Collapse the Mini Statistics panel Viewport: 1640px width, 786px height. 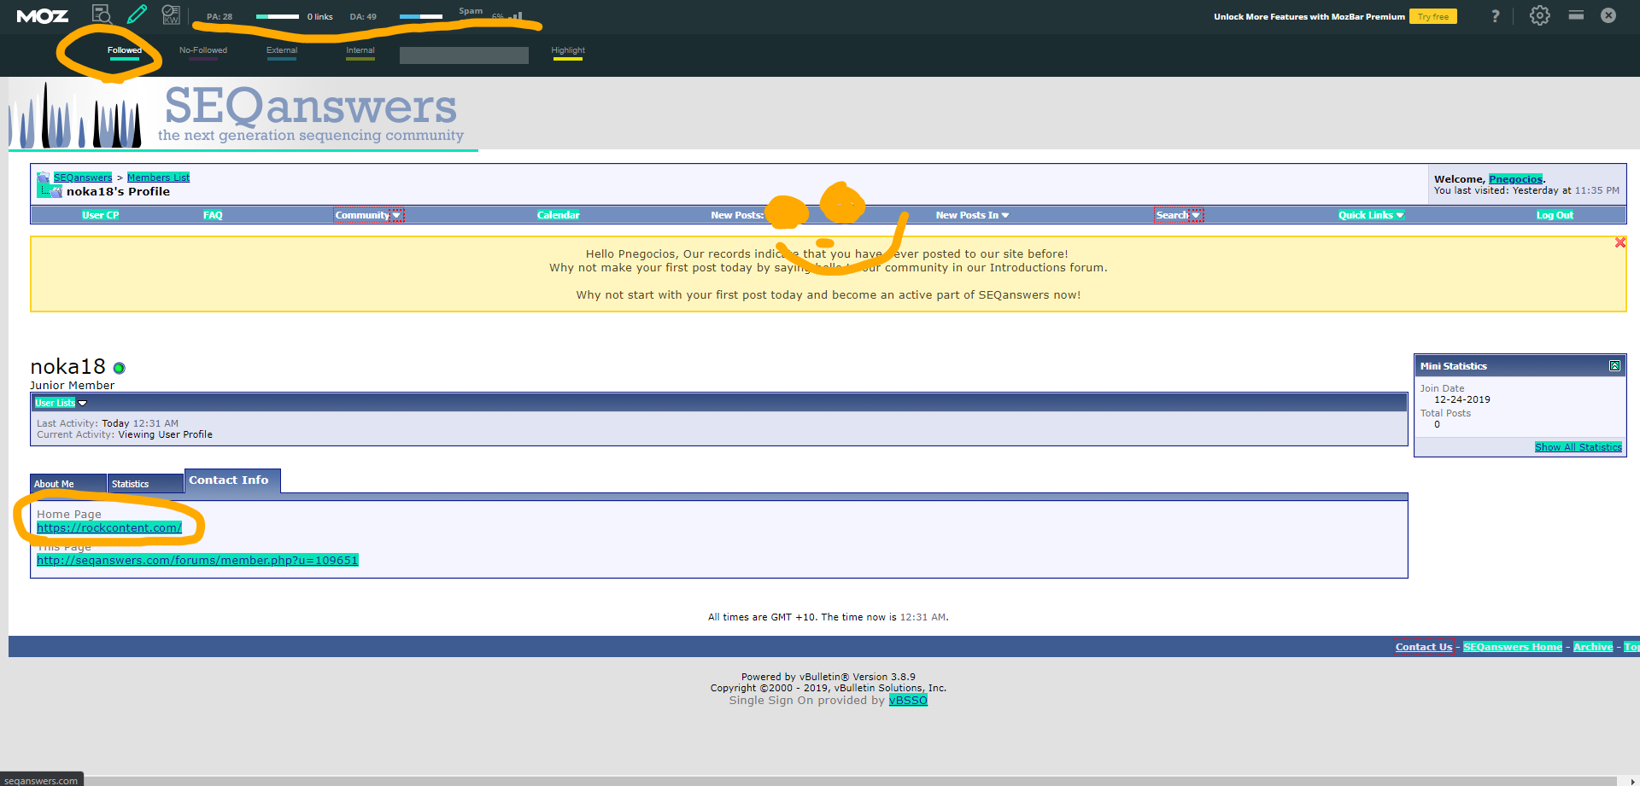point(1614,366)
